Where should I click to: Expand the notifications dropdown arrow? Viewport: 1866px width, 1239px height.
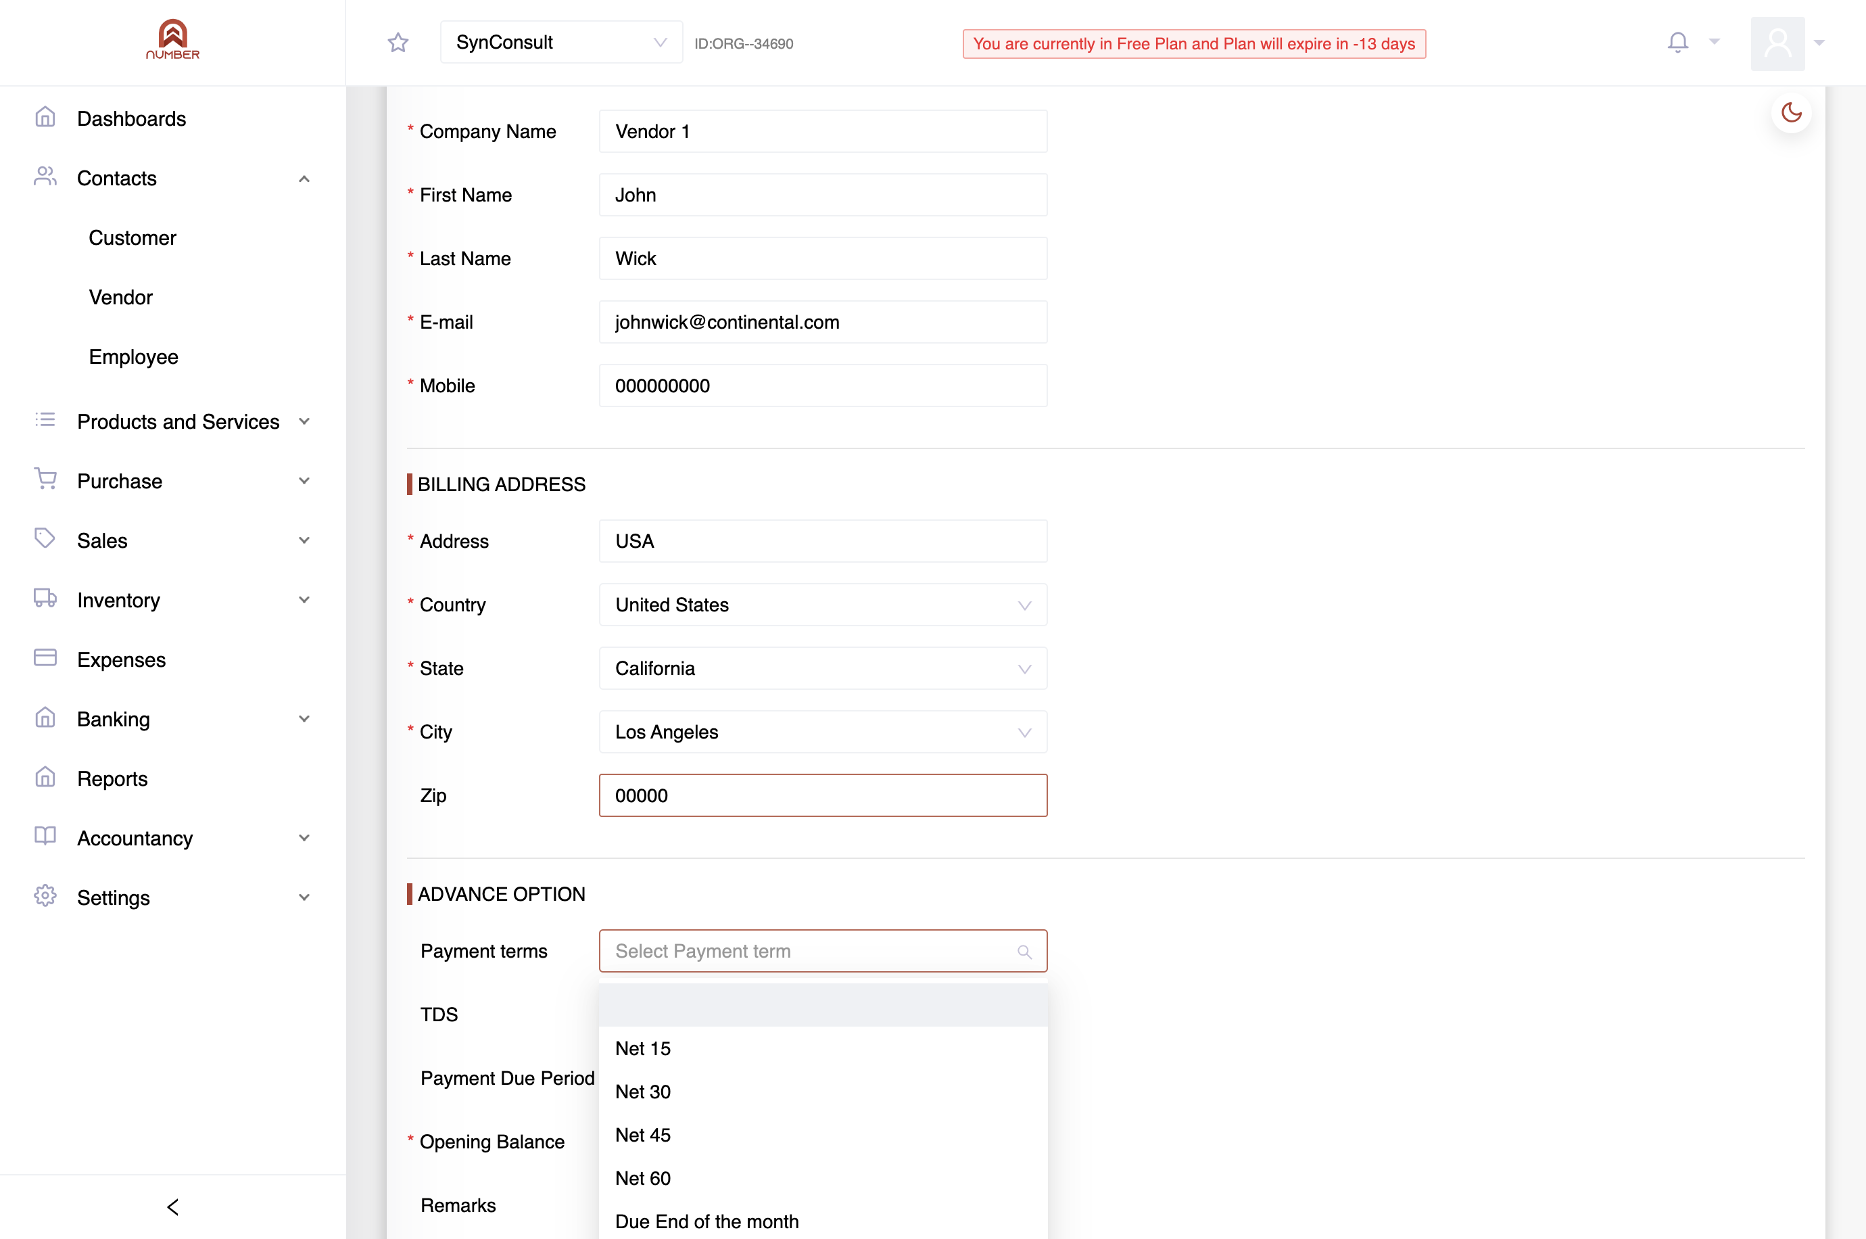pos(1715,42)
